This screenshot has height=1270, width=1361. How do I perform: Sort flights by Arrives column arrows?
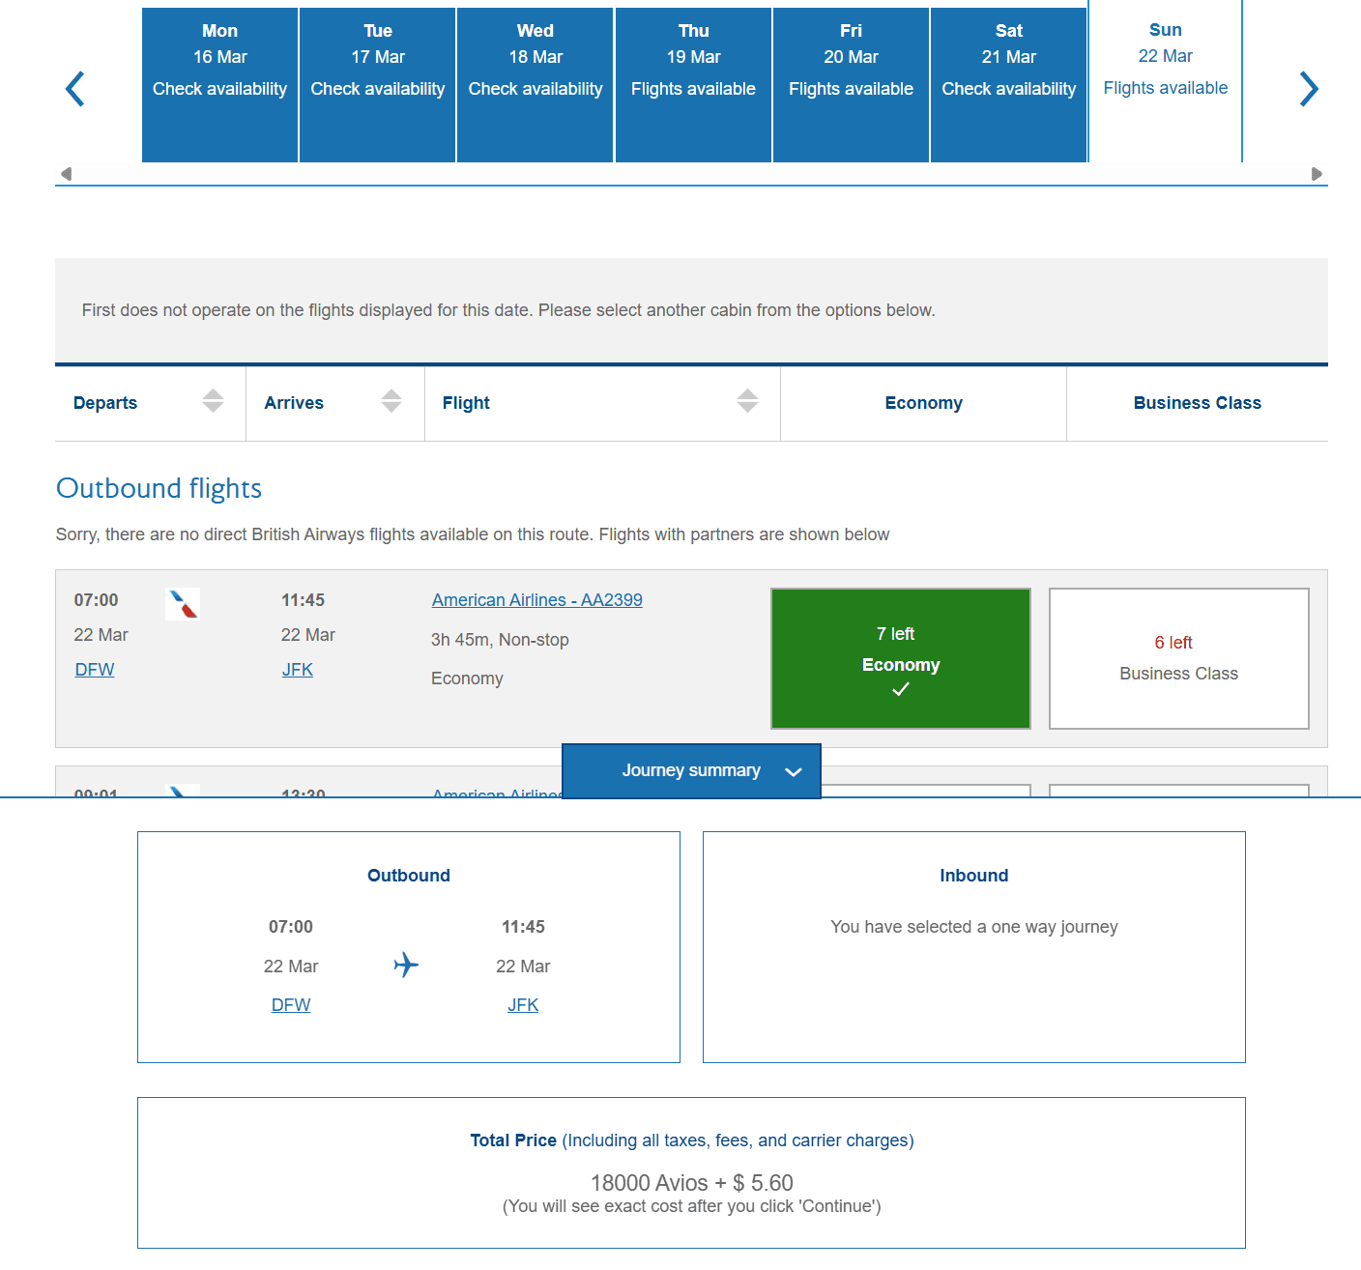[391, 401]
